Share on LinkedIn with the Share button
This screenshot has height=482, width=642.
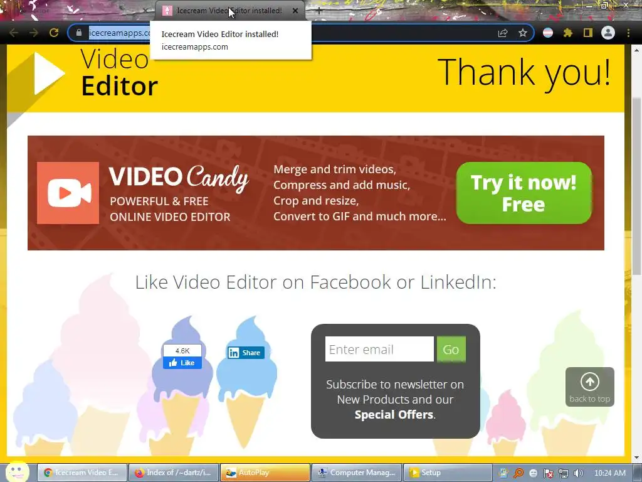coord(246,353)
